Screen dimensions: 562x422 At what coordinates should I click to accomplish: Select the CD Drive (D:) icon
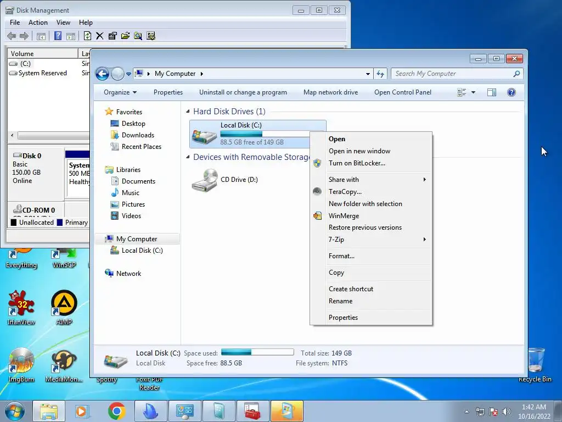[205, 180]
